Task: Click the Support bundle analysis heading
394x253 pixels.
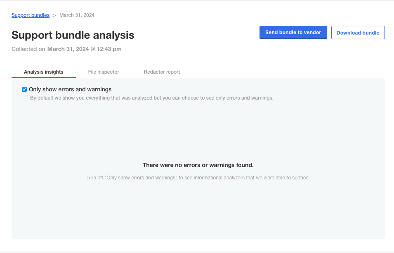Action: 73,35
